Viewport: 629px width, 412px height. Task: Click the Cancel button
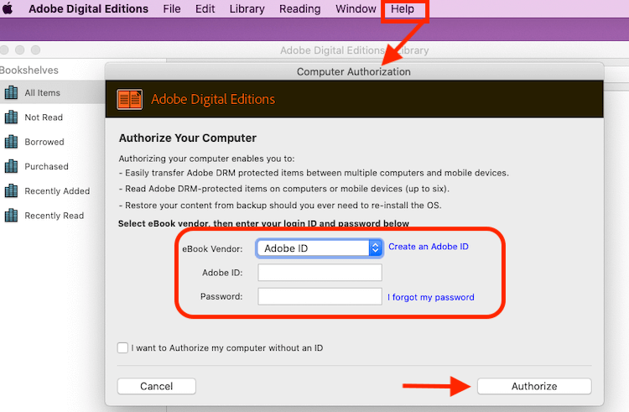157,386
